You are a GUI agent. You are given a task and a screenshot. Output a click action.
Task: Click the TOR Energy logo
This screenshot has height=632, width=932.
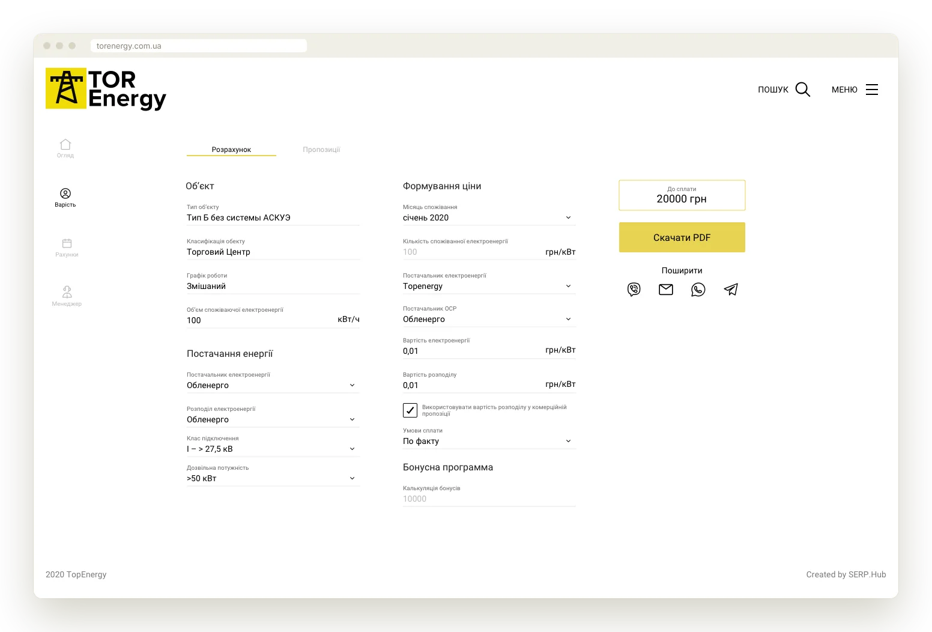pyautogui.click(x=106, y=89)
